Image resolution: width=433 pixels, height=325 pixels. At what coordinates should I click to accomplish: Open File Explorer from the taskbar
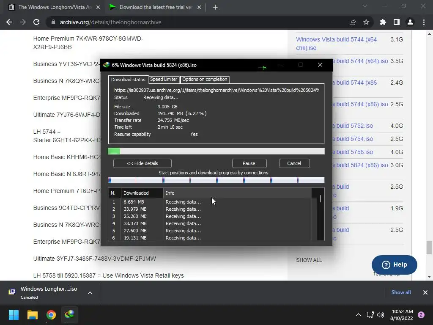tap(32, 315)
